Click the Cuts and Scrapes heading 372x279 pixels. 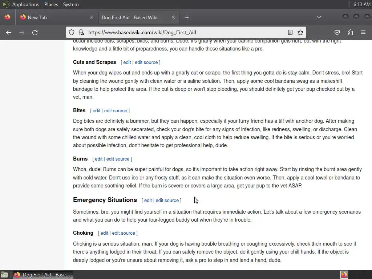94,62
